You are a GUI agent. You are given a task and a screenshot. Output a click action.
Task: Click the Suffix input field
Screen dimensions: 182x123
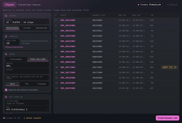(27, 71)
